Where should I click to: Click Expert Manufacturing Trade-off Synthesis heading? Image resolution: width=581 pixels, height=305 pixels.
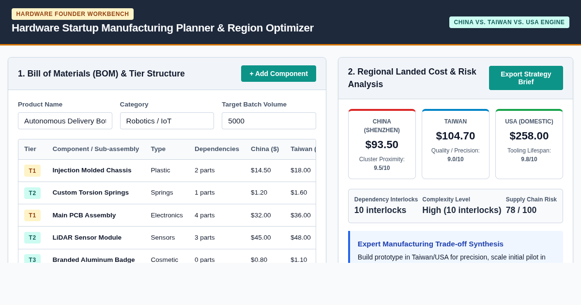tap(430, 244)
